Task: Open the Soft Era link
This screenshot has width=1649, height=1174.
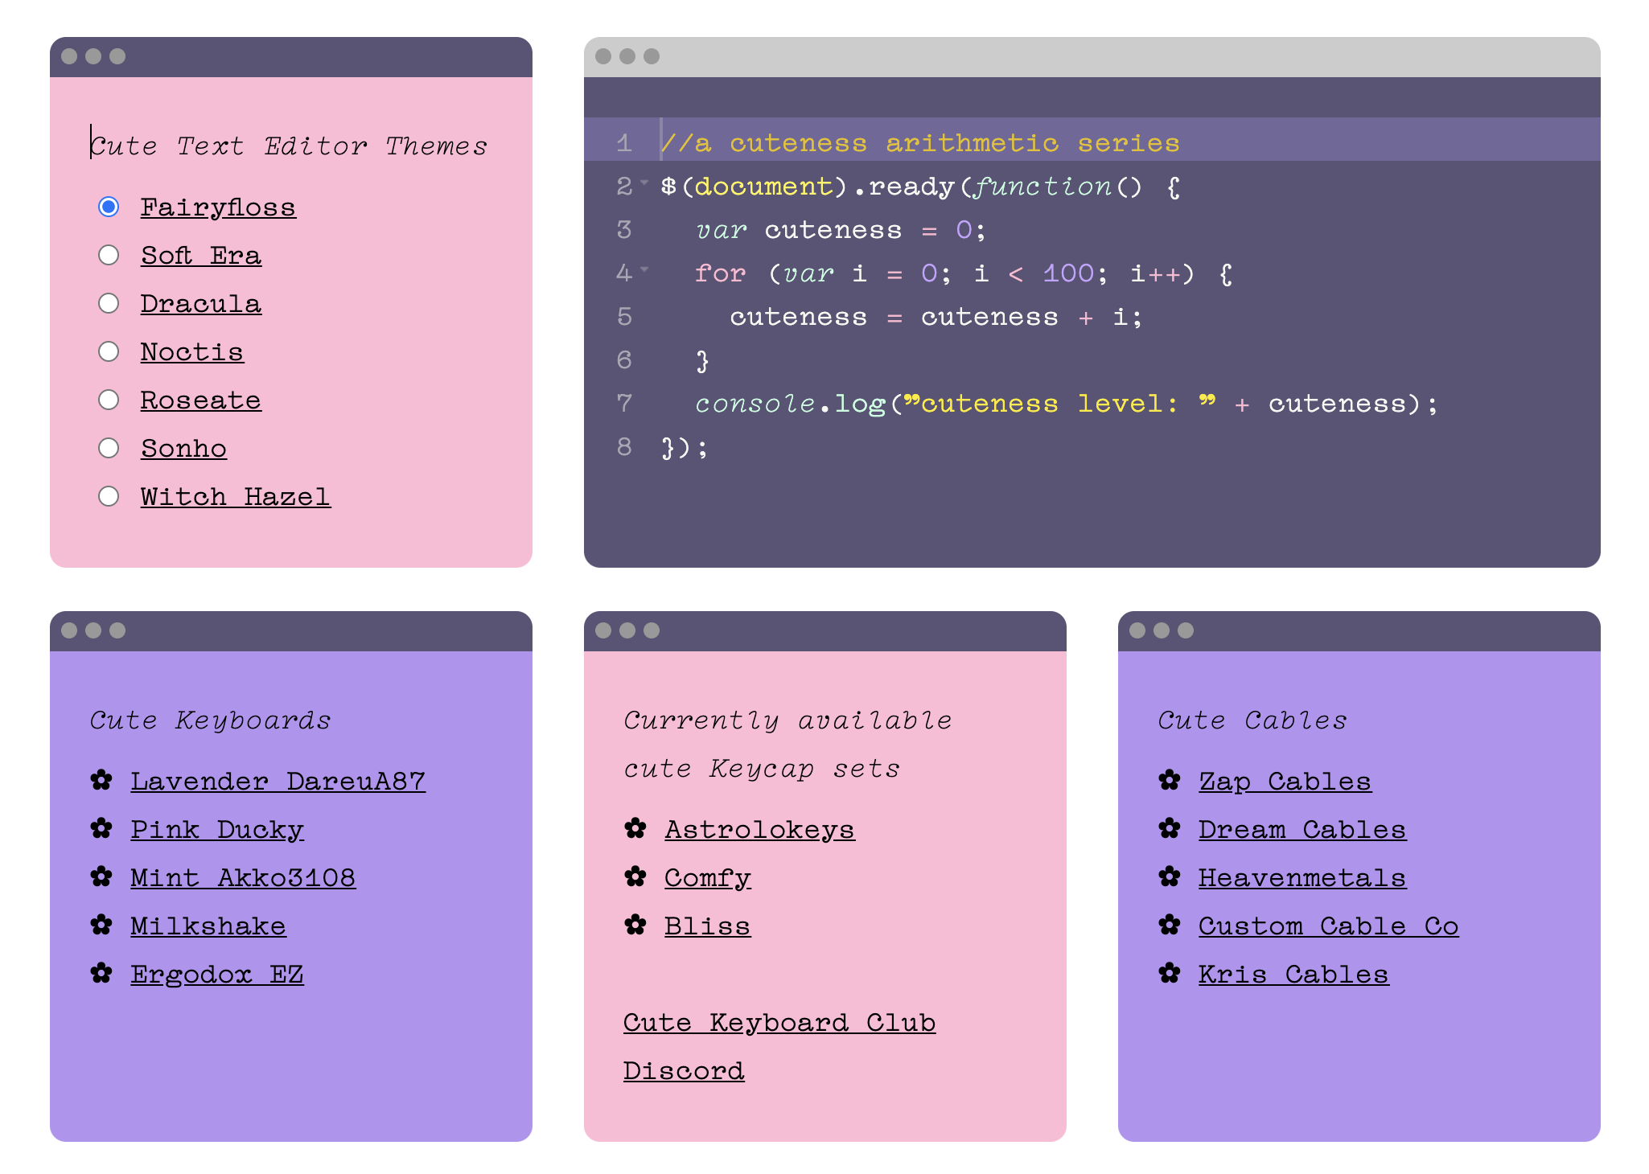Action: point(201,256)
